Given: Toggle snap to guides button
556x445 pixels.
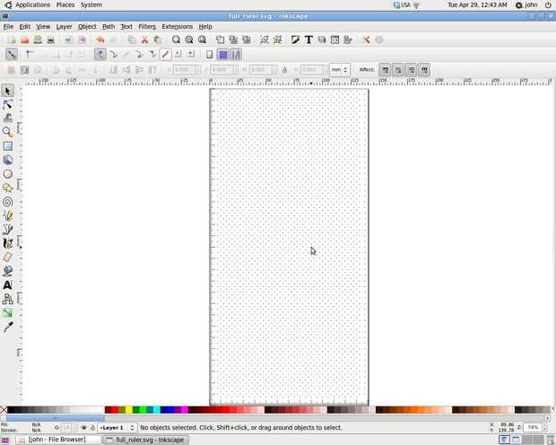Looking at the screenshot, I should 236,55.
